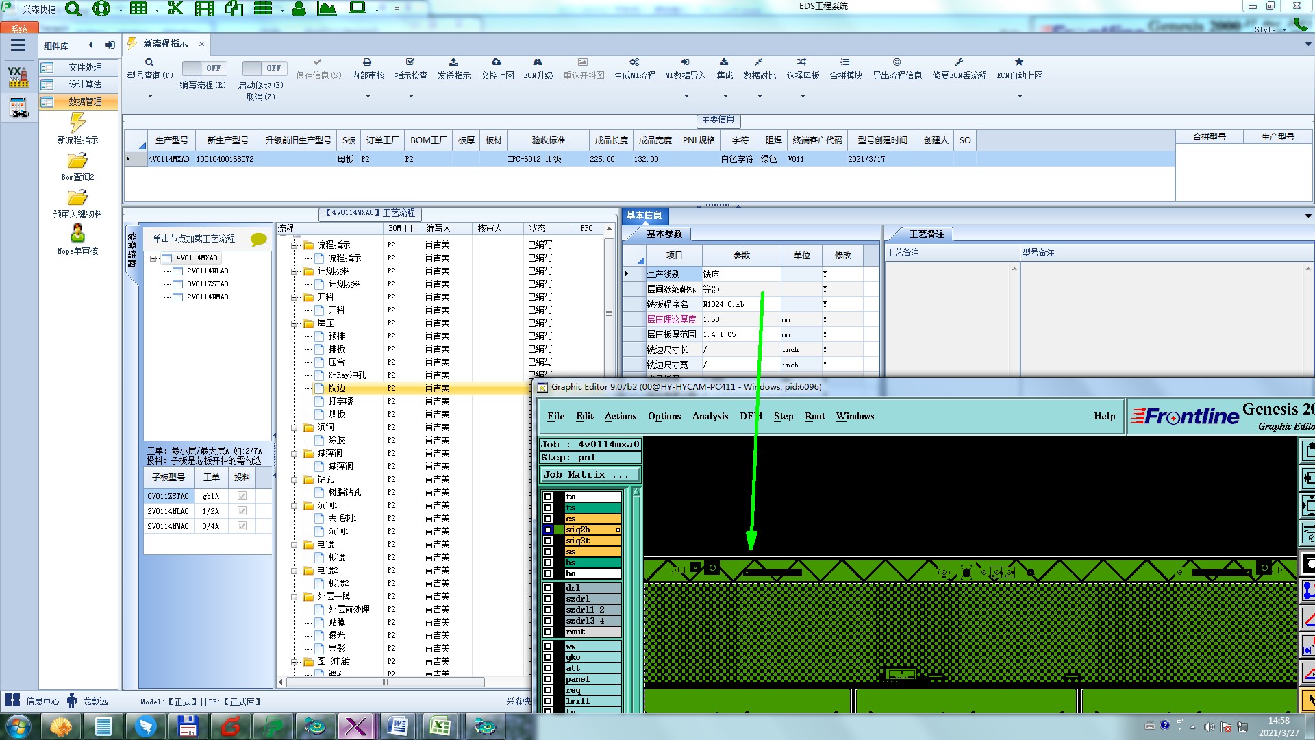
Task: Open the 新流程指示 lightning icon in sidebar
Action: [x=77, y=123]
